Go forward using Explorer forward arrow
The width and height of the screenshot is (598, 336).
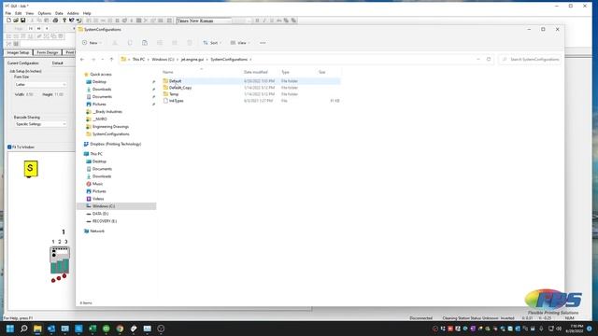(x=93, y=60)
